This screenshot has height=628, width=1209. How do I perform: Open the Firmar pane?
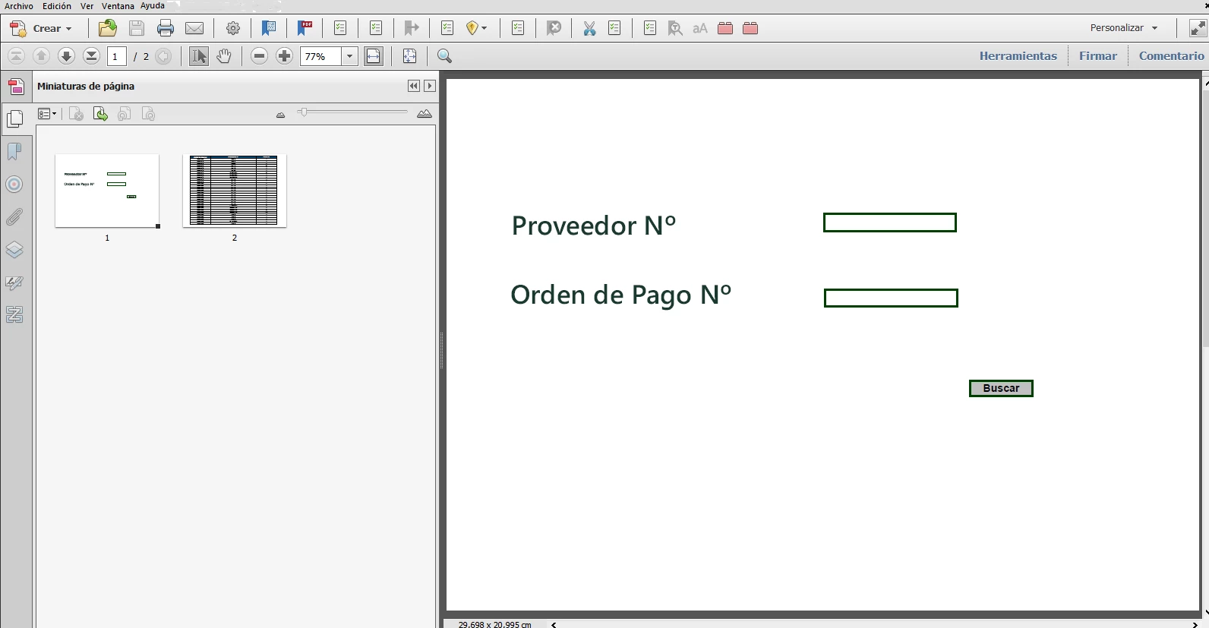pos(1097,55)
